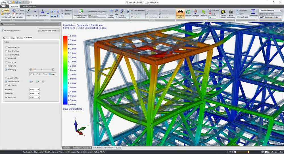Open the belastingsgeval dropdown '1 Permanent'
This screenshot has width=284, height=154.
coord(97,16)
